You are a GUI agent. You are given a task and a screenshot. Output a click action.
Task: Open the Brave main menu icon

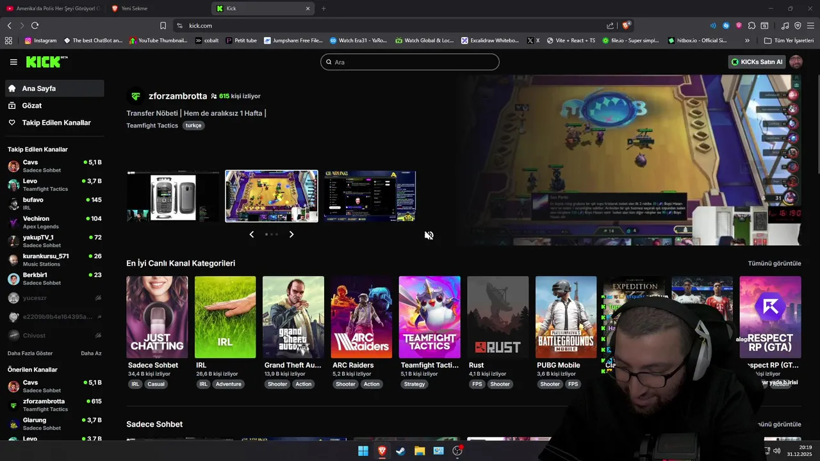coord(810,26)
